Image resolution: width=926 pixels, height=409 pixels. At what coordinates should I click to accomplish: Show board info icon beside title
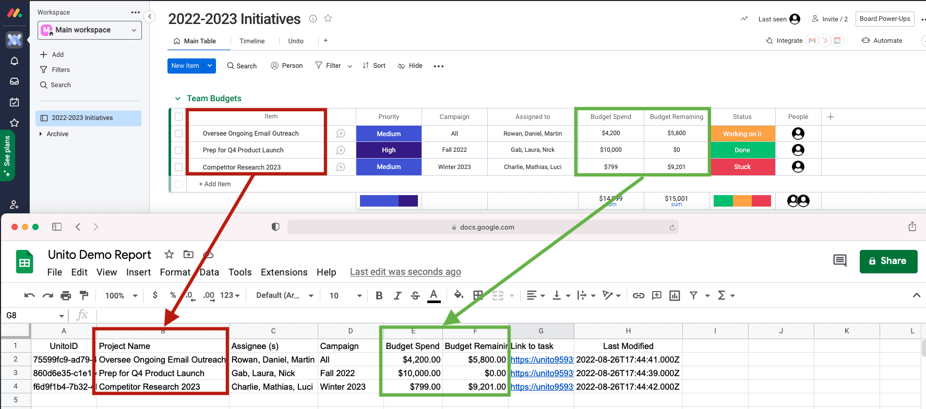point(313,19)
